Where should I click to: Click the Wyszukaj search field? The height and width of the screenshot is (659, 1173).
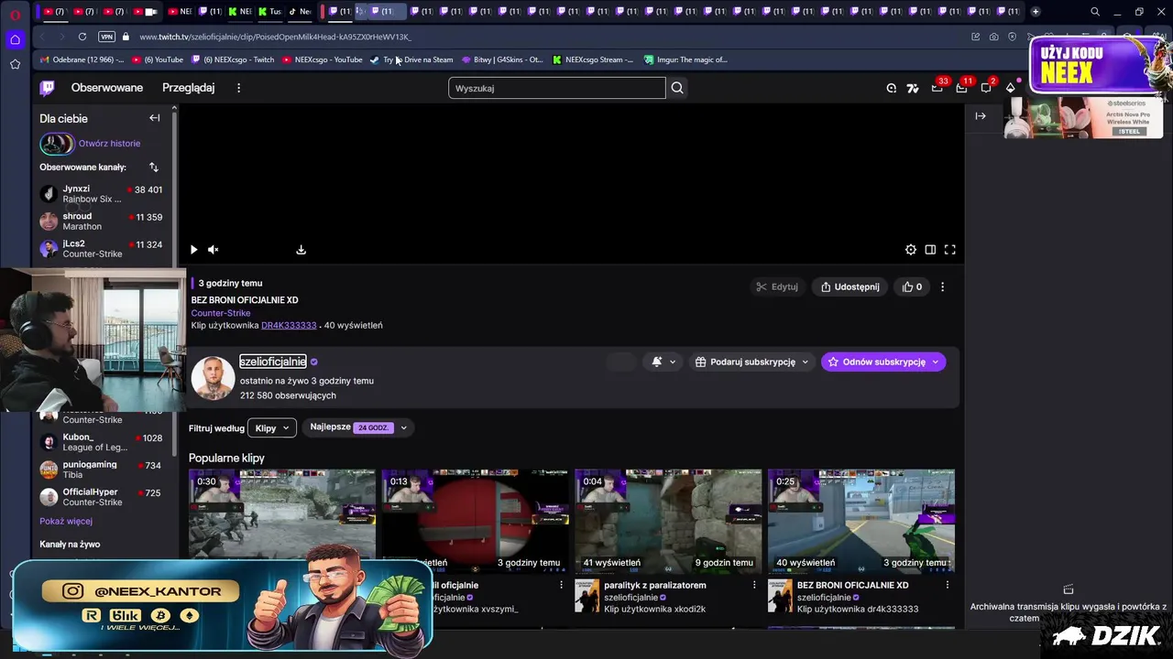pos(557,88)
